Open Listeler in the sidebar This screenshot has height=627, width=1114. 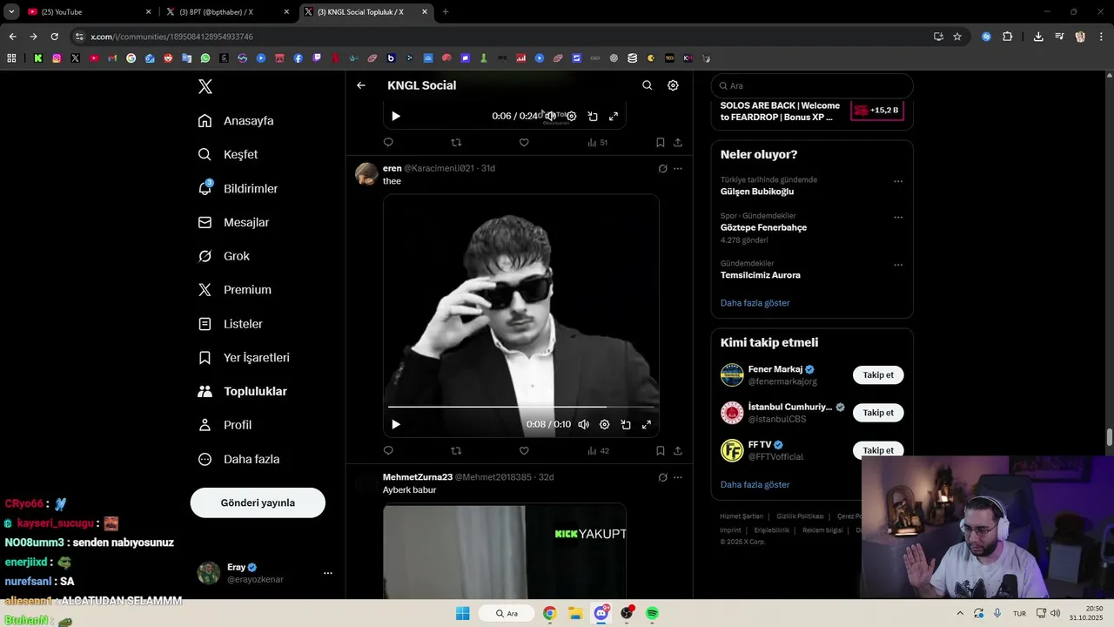(231, 324)
